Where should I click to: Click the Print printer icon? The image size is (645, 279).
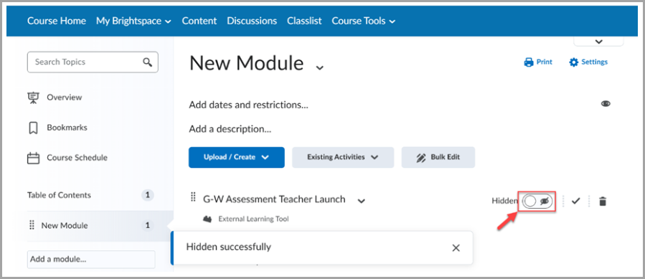pyautogui.click(x=529, y=62)
